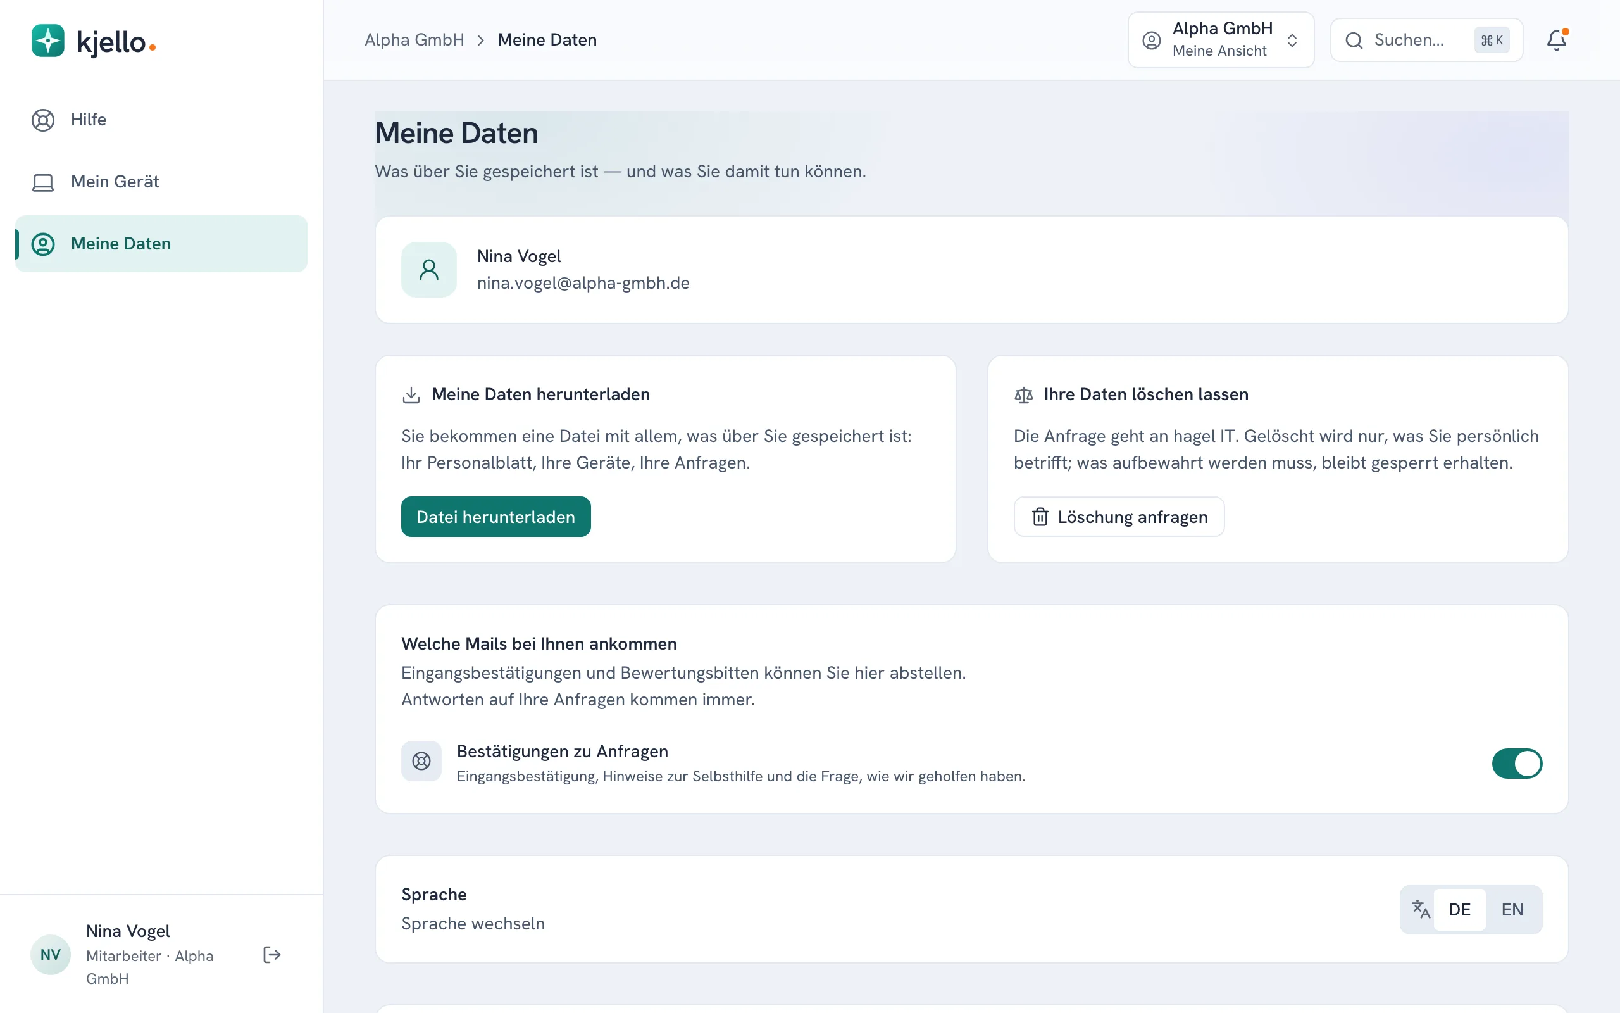Click Alpha GmbH breadcrumb link
This screenshot has height=1013, width=1620.
(x=414, y=40)
